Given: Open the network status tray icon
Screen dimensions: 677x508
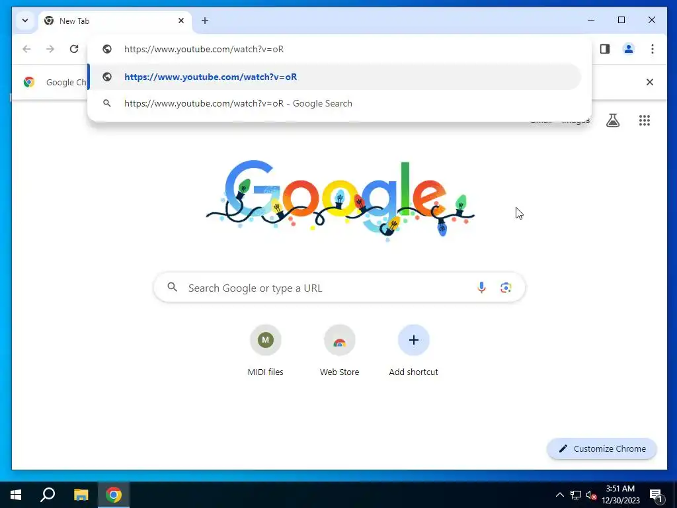Looking at the screenshot, I should coord(576,495).
